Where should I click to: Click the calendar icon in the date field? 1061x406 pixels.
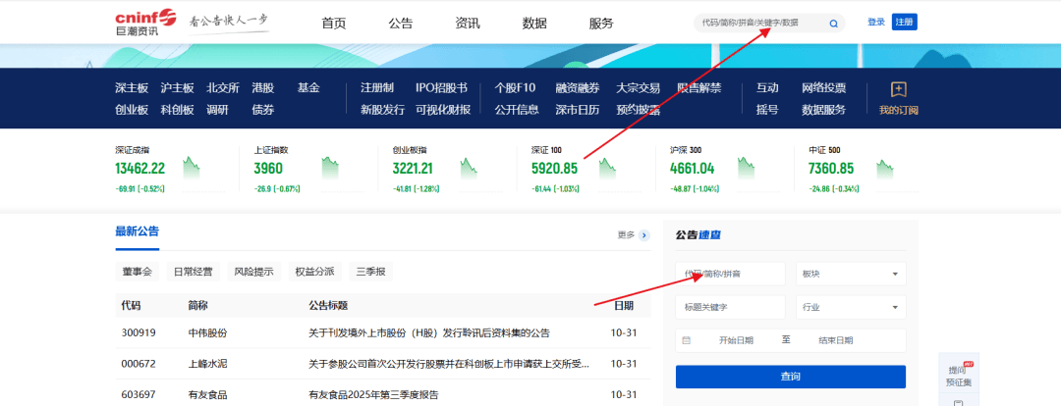[x=687, y=340]
